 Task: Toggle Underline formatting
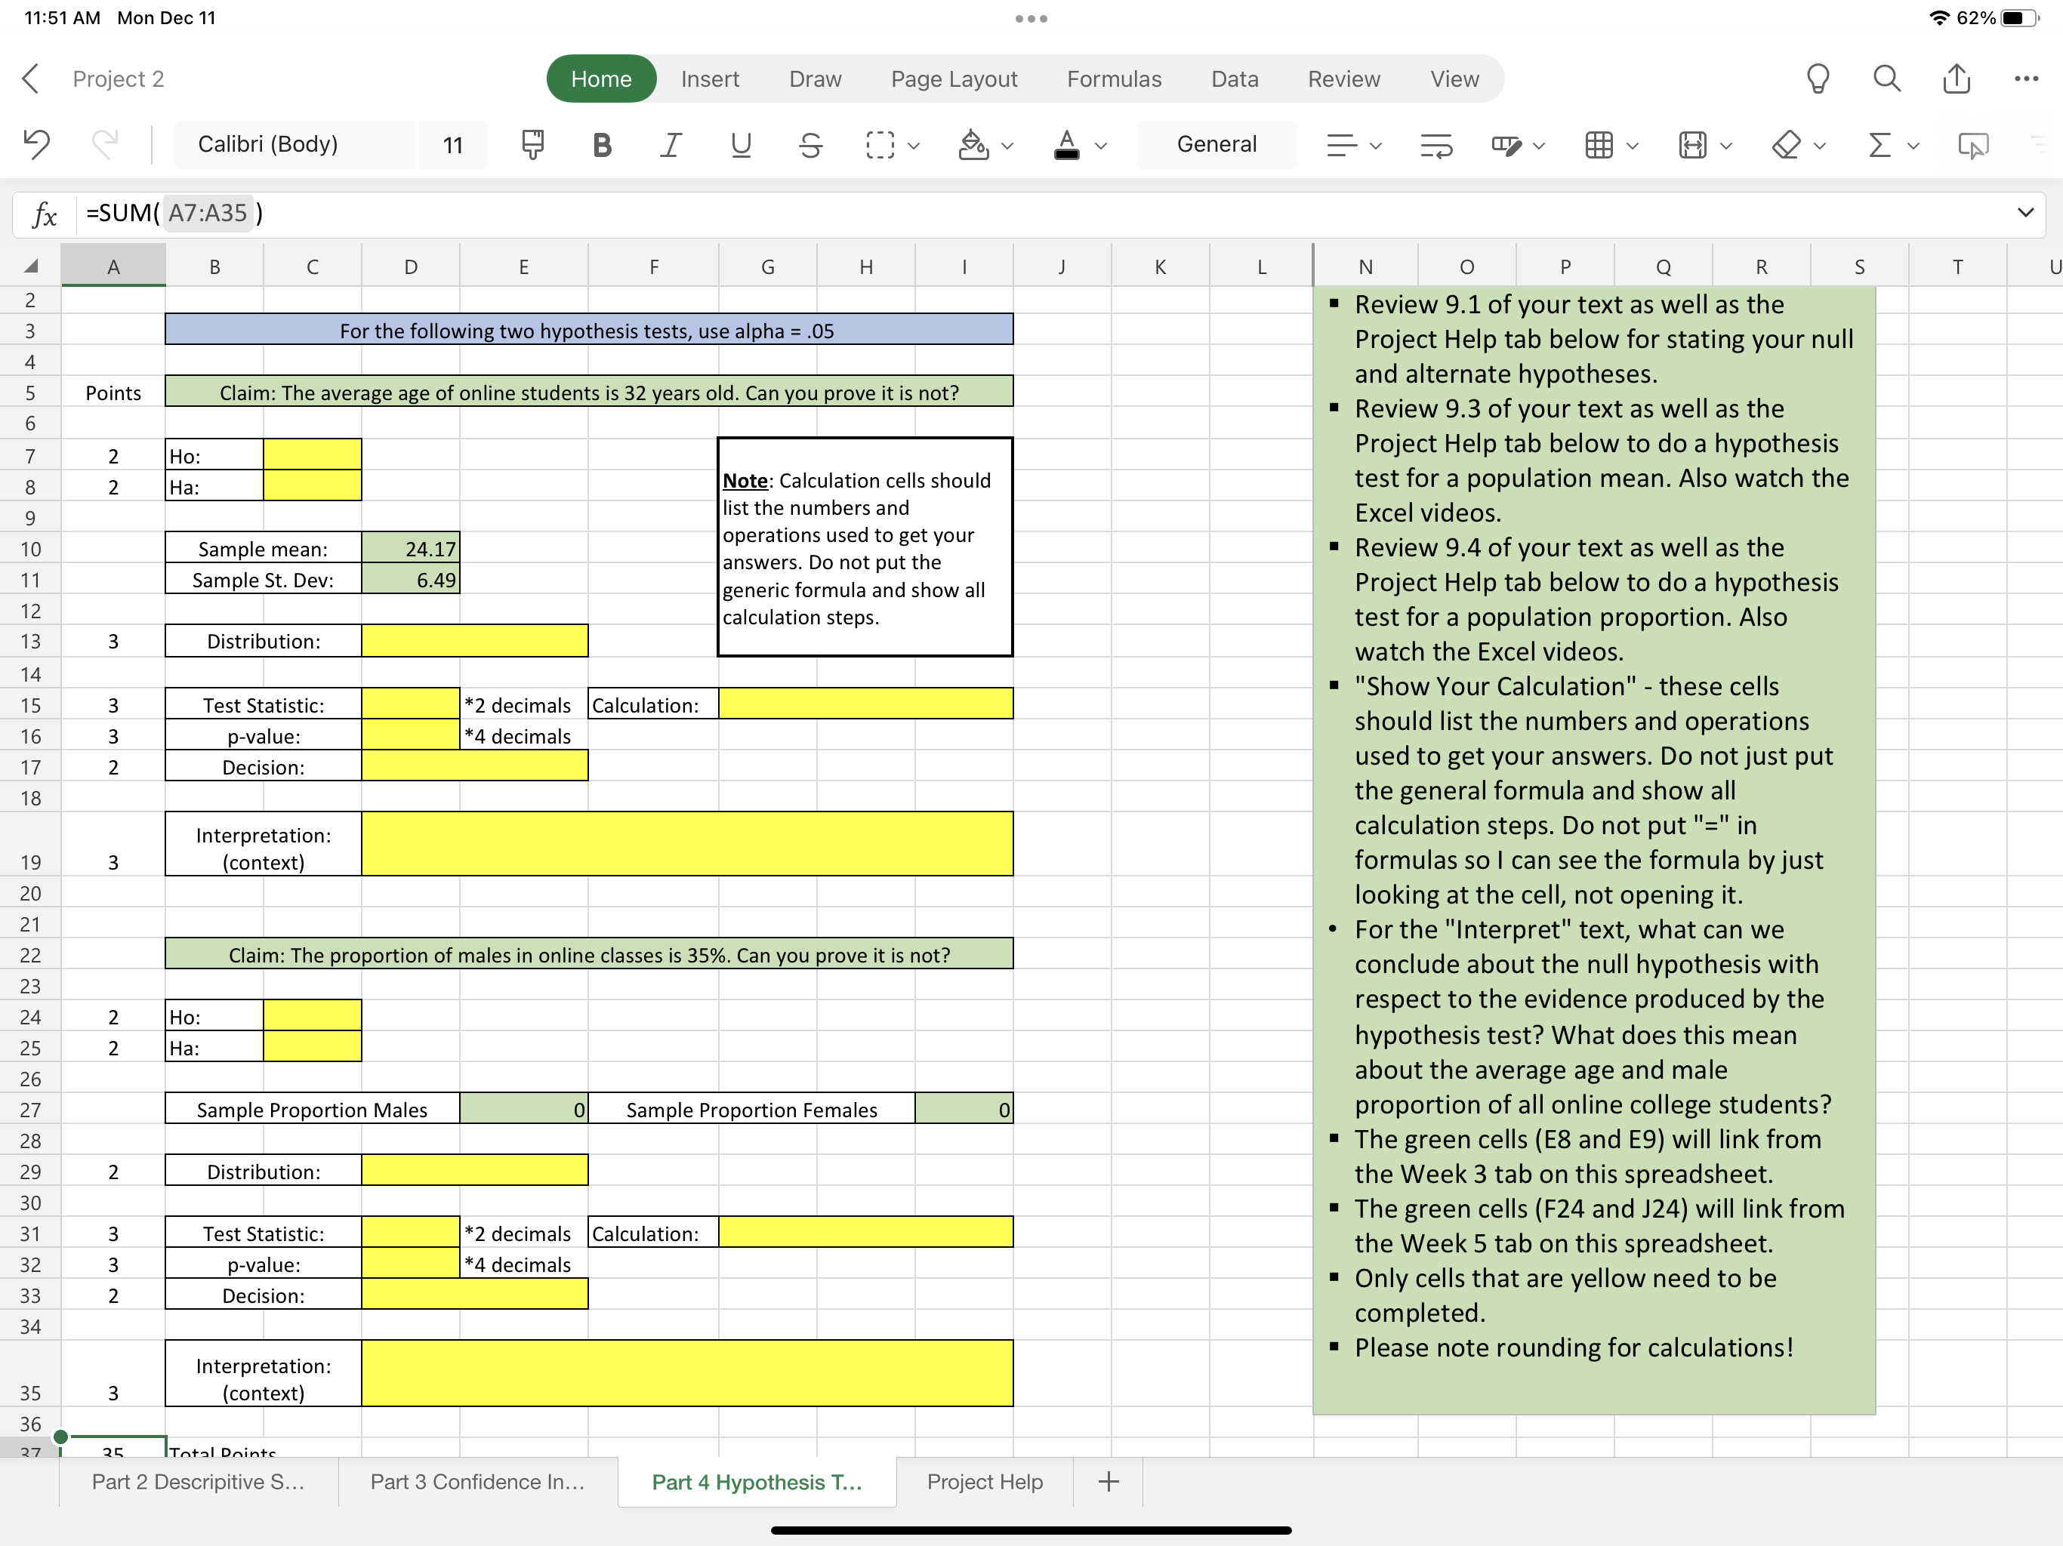coord(741,144)
